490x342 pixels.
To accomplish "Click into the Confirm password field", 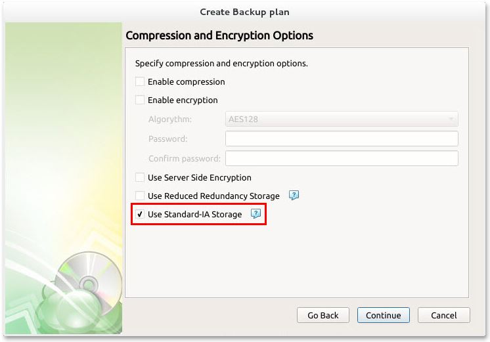I will 342,159.
